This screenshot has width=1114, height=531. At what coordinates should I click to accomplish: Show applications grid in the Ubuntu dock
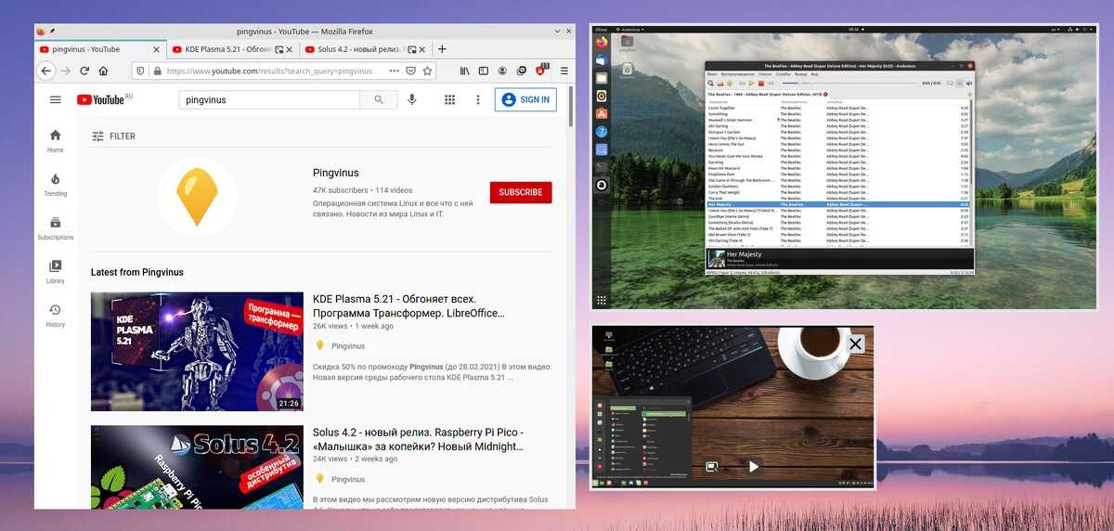602,300
